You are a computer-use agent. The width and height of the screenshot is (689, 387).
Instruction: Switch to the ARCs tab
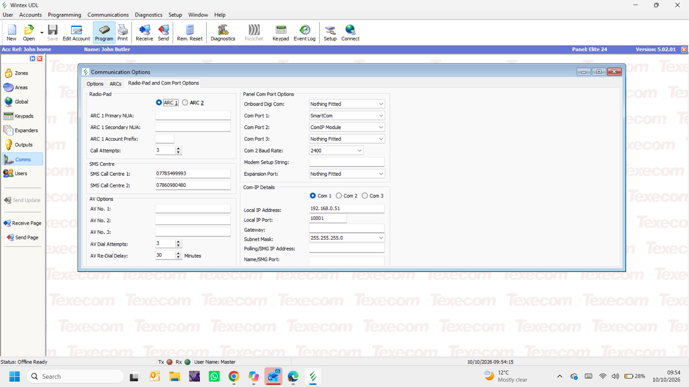click(115, 83)
